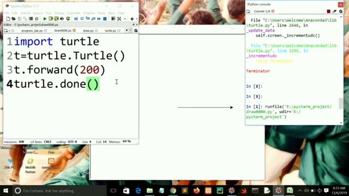This screenshot has width=349, height=196.
Task: Switch to turtle.py editor tab
Action: pos(110,30)
